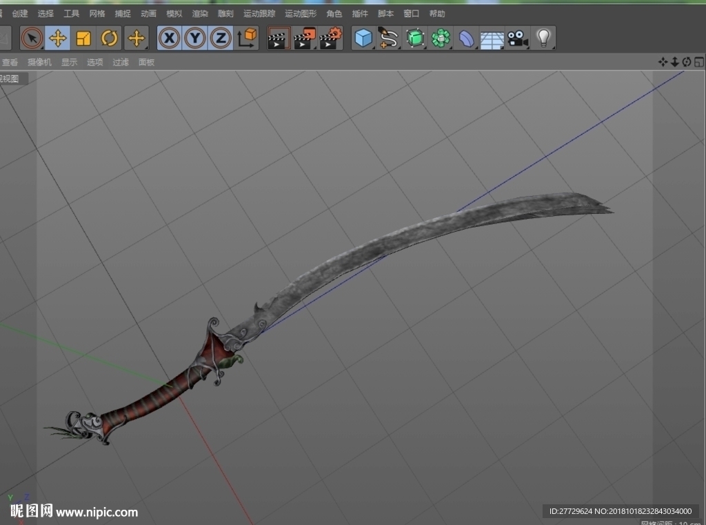
Task: Open the 渲染 menu
Action: point(200,14)
